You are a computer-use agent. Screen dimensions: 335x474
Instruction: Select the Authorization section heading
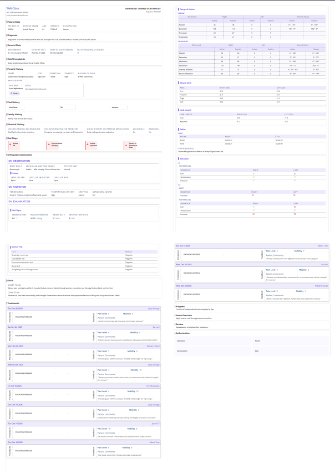coord(182,333)
